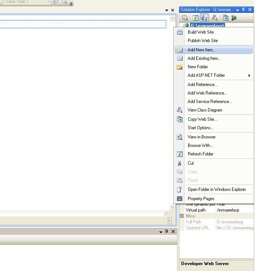The image size is (256, 271).
Task: Toggle the bottom panel auto-hide pin
Action: point(166,231)
